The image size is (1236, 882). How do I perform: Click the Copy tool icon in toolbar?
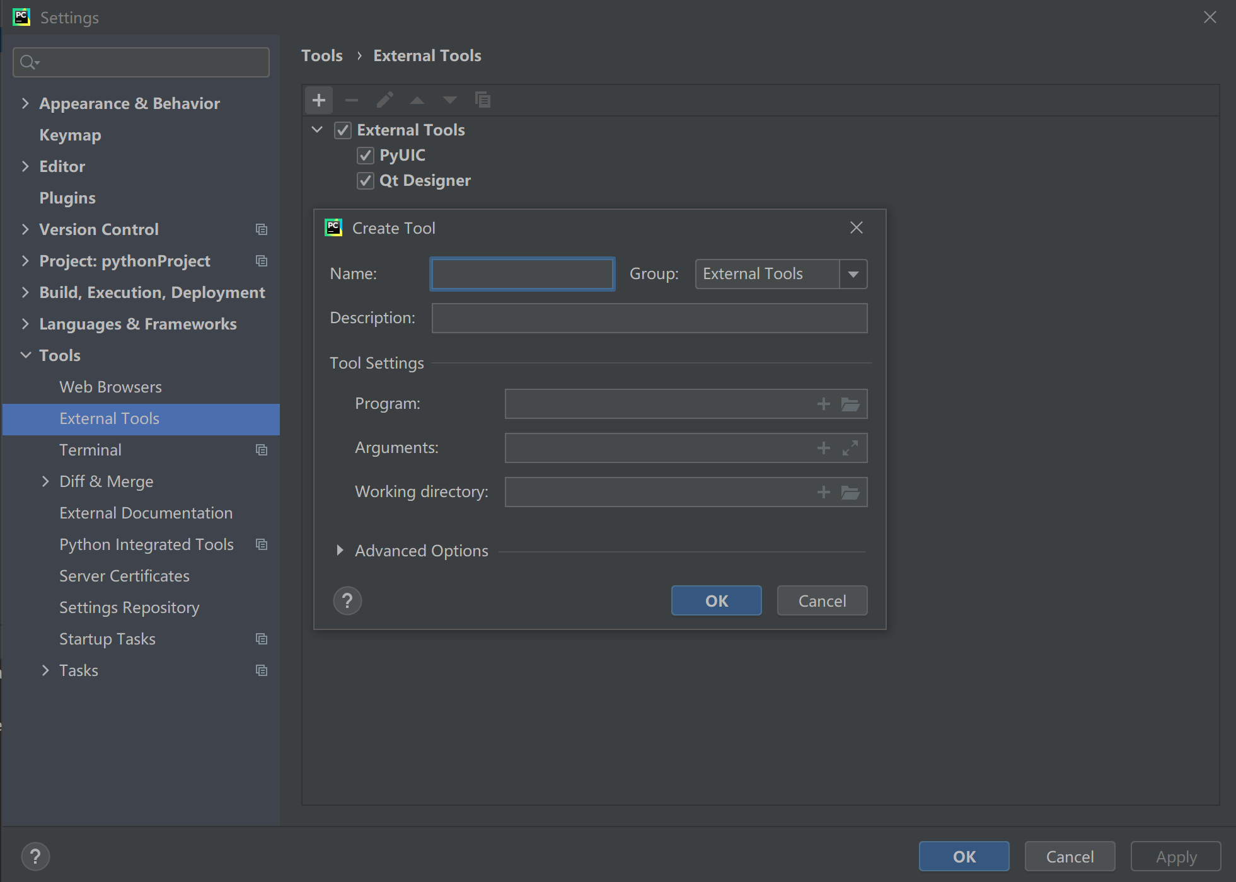click(x=483, y=100)
